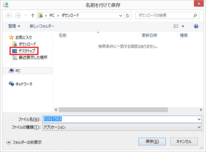Go up one folder level
The image size is (206, 152).
33,15
